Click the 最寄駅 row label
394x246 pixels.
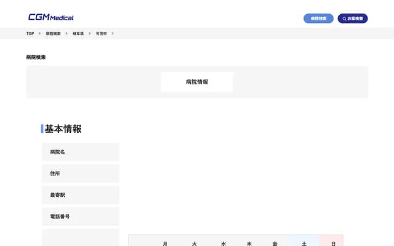coord(57,195)
